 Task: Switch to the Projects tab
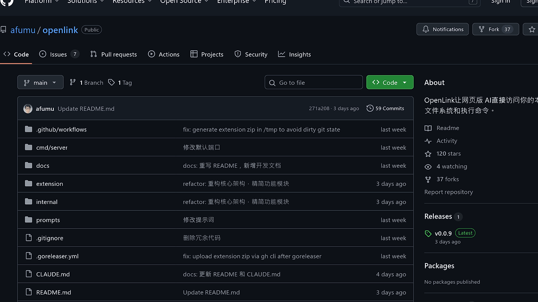(x=207, y=54)
